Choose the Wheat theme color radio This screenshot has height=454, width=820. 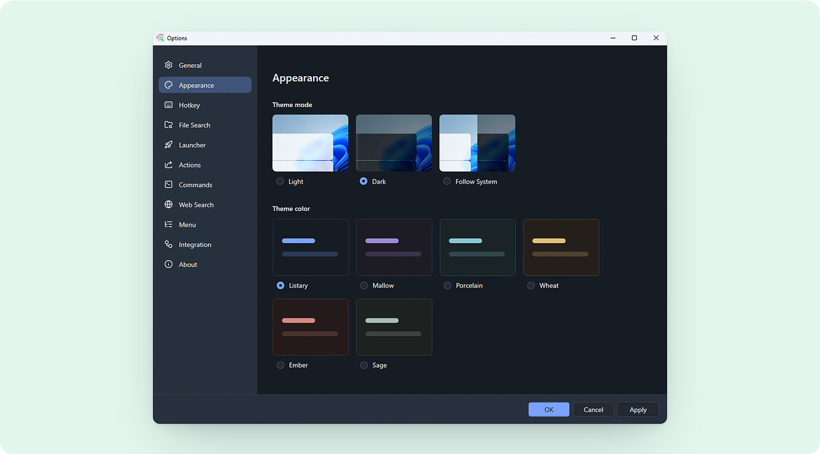531,285
